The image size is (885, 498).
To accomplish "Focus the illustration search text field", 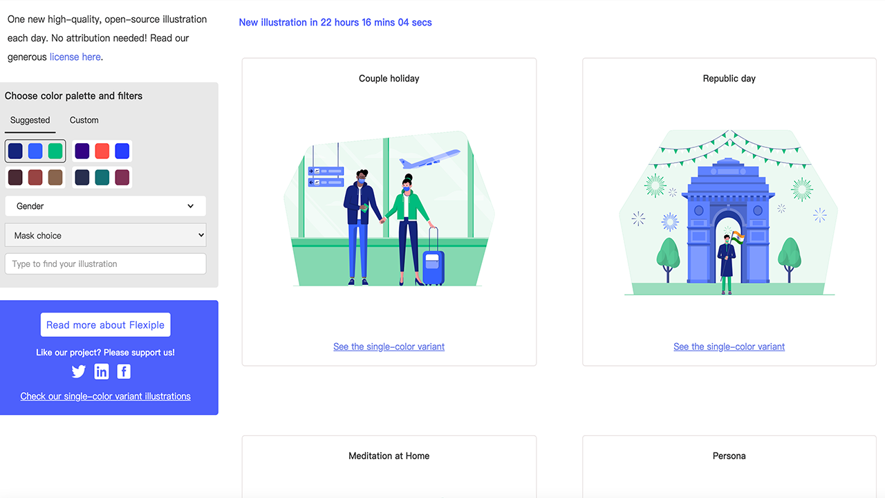I will (x=105, y=264).
